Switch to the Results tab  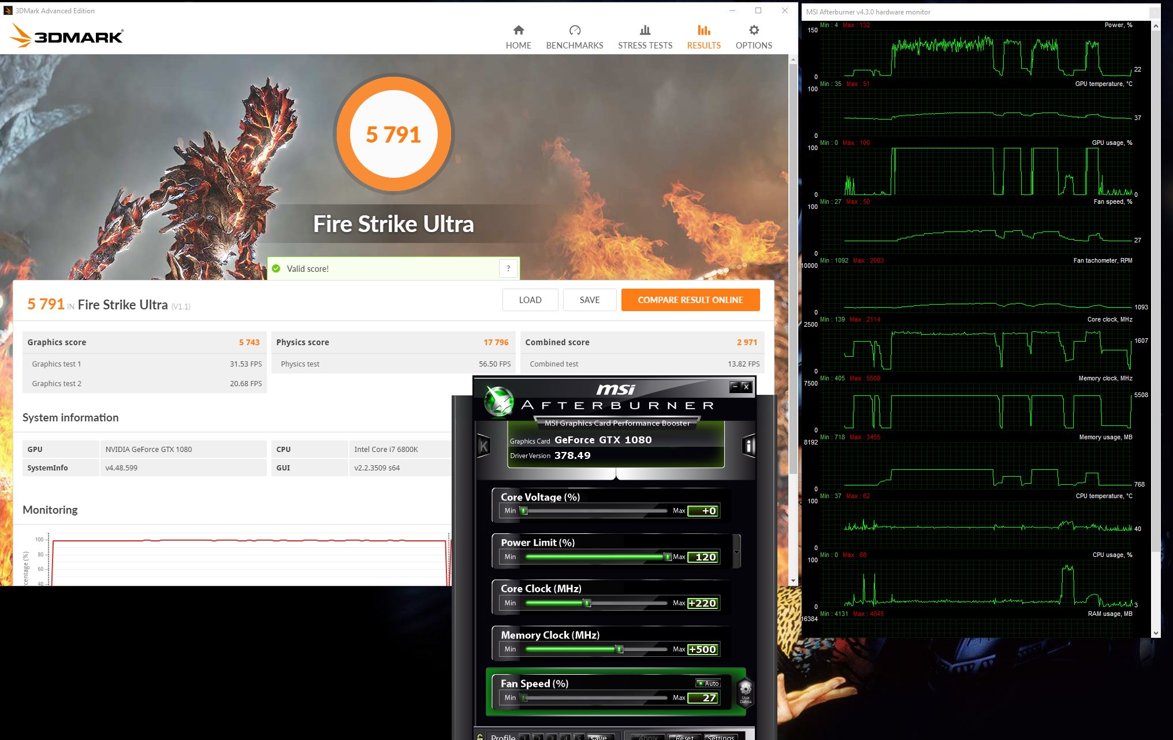click(703, 37)
